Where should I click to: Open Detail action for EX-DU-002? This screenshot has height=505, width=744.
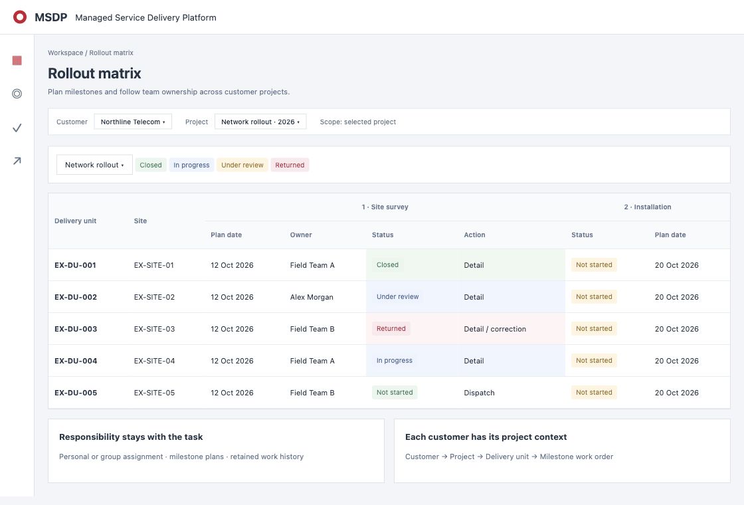[474, 296]
